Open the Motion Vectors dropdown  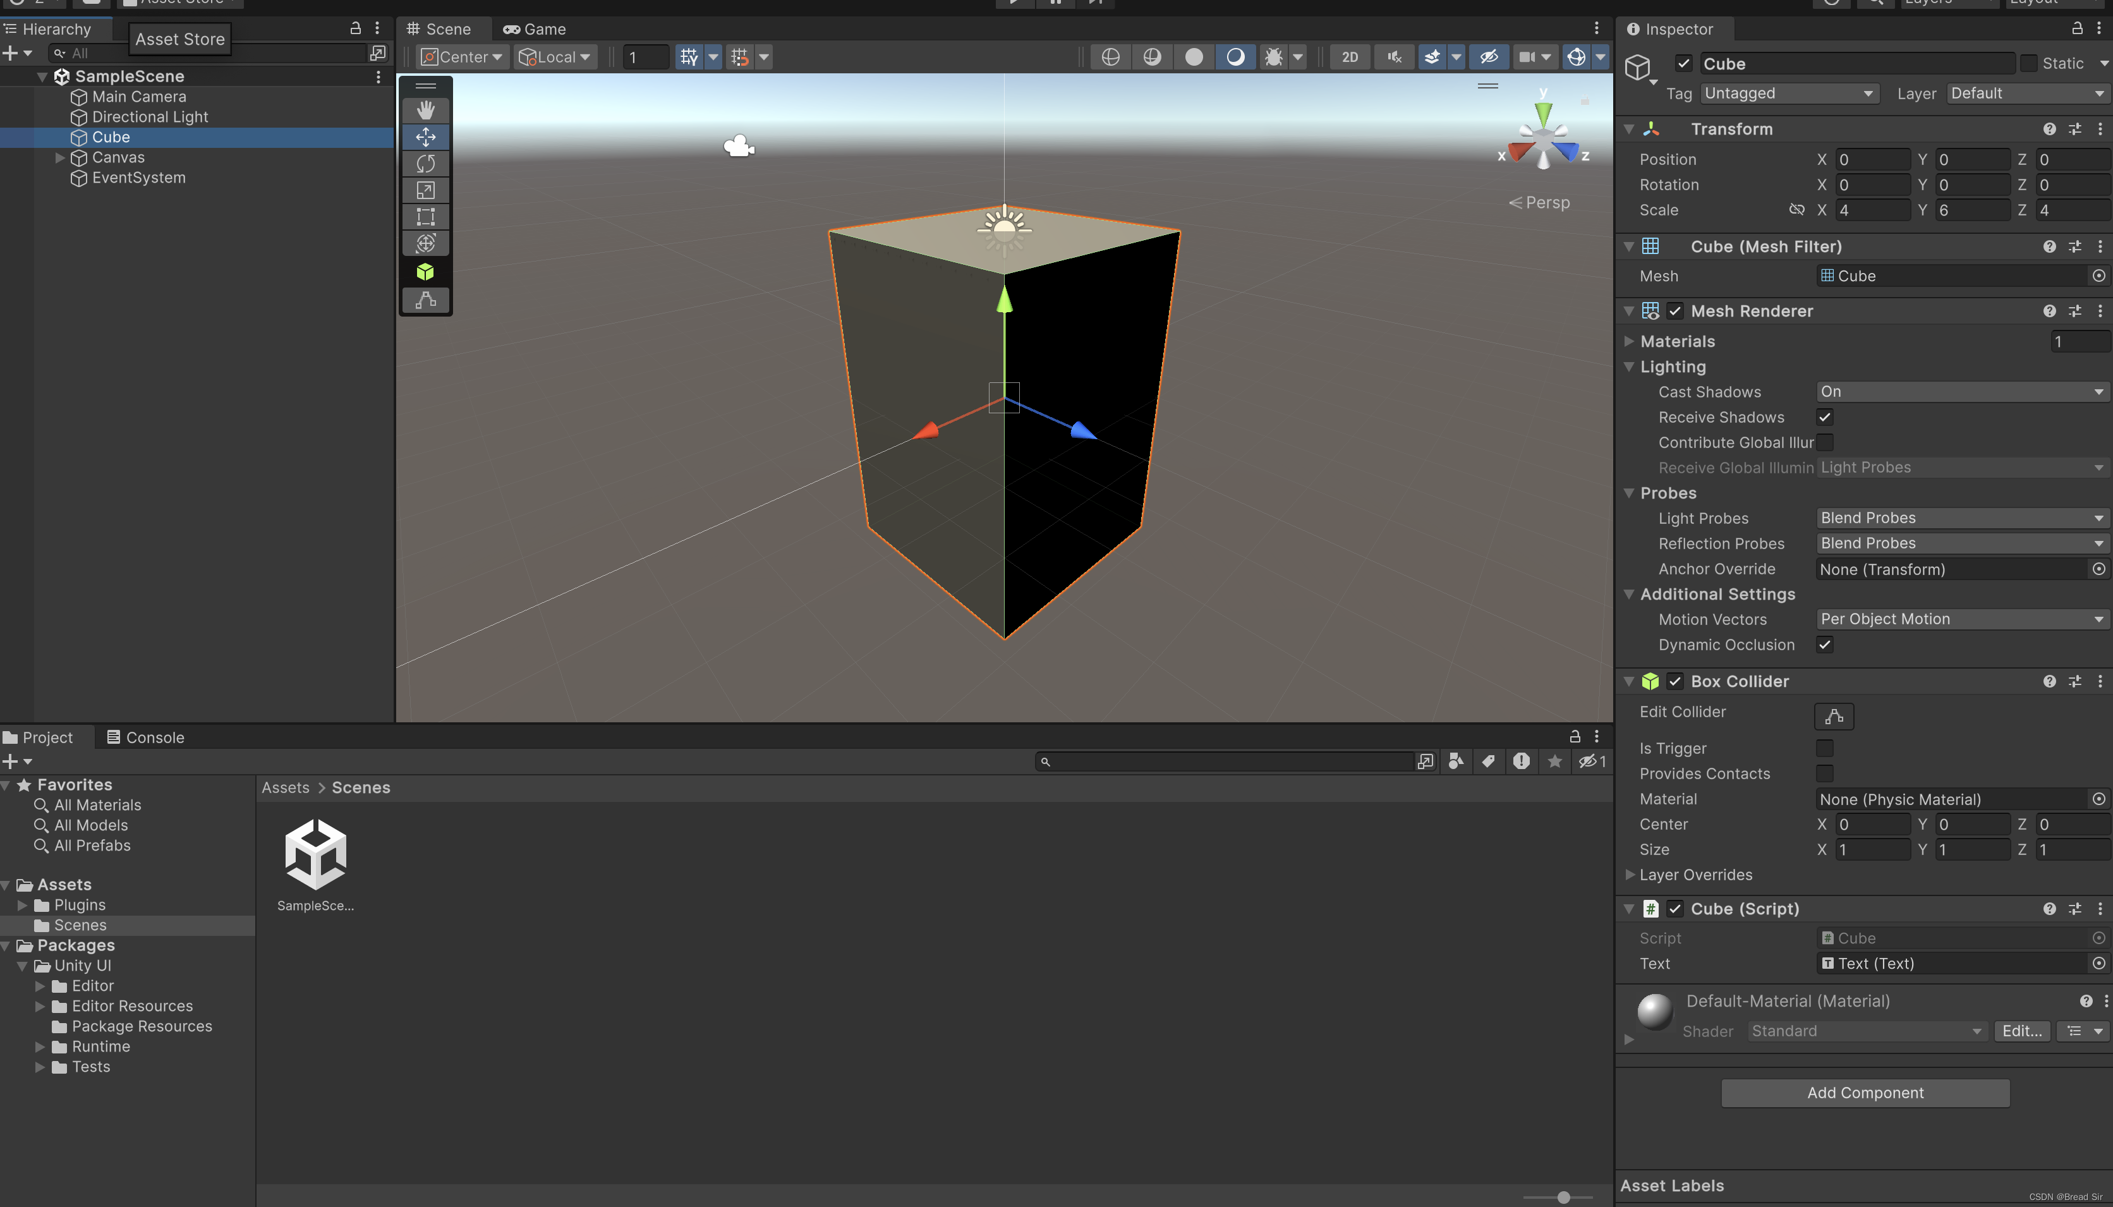1962,619
